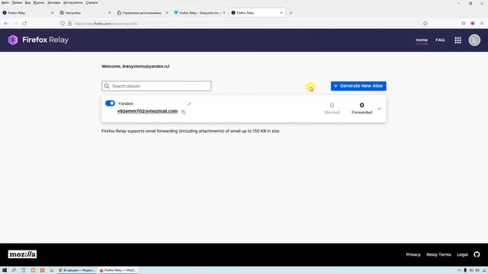Viewport: 488px width, 274px height.
Task: Open Windows Start menu
Action: tap(5, 270)
